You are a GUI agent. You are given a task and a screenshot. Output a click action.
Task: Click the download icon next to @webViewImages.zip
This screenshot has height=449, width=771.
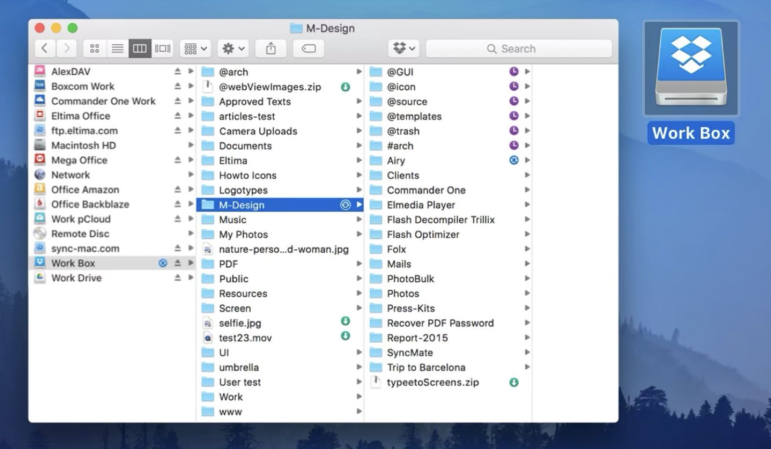[x=346, y=87]
